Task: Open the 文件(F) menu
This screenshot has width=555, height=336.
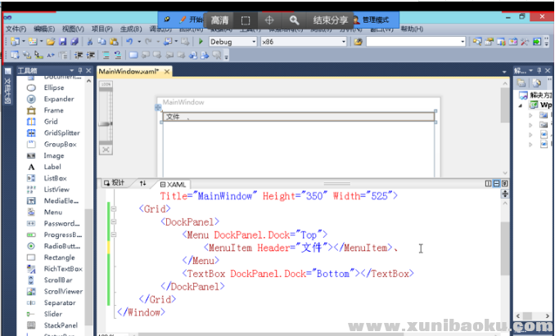Action: pos(16,29)
